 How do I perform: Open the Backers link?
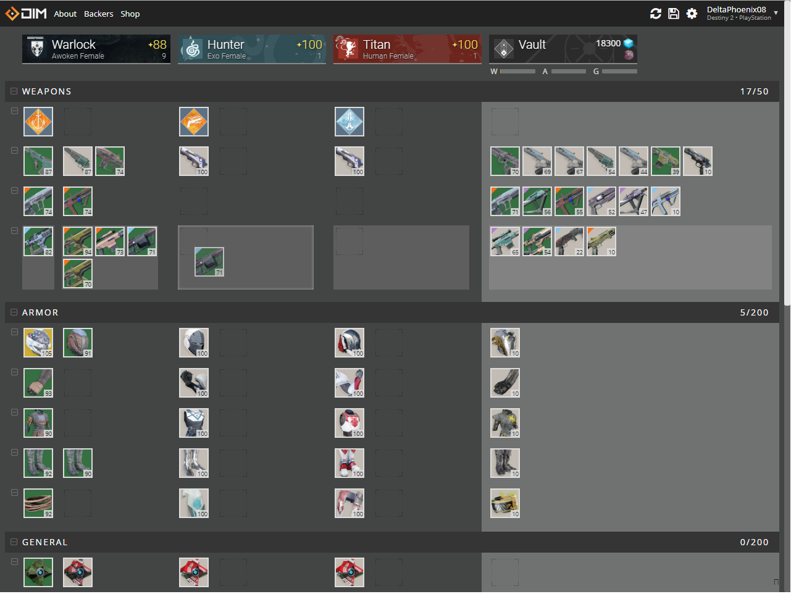click(99, 14)
